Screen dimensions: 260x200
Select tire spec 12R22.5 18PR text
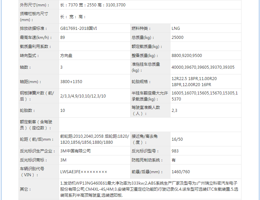[185, 79]
